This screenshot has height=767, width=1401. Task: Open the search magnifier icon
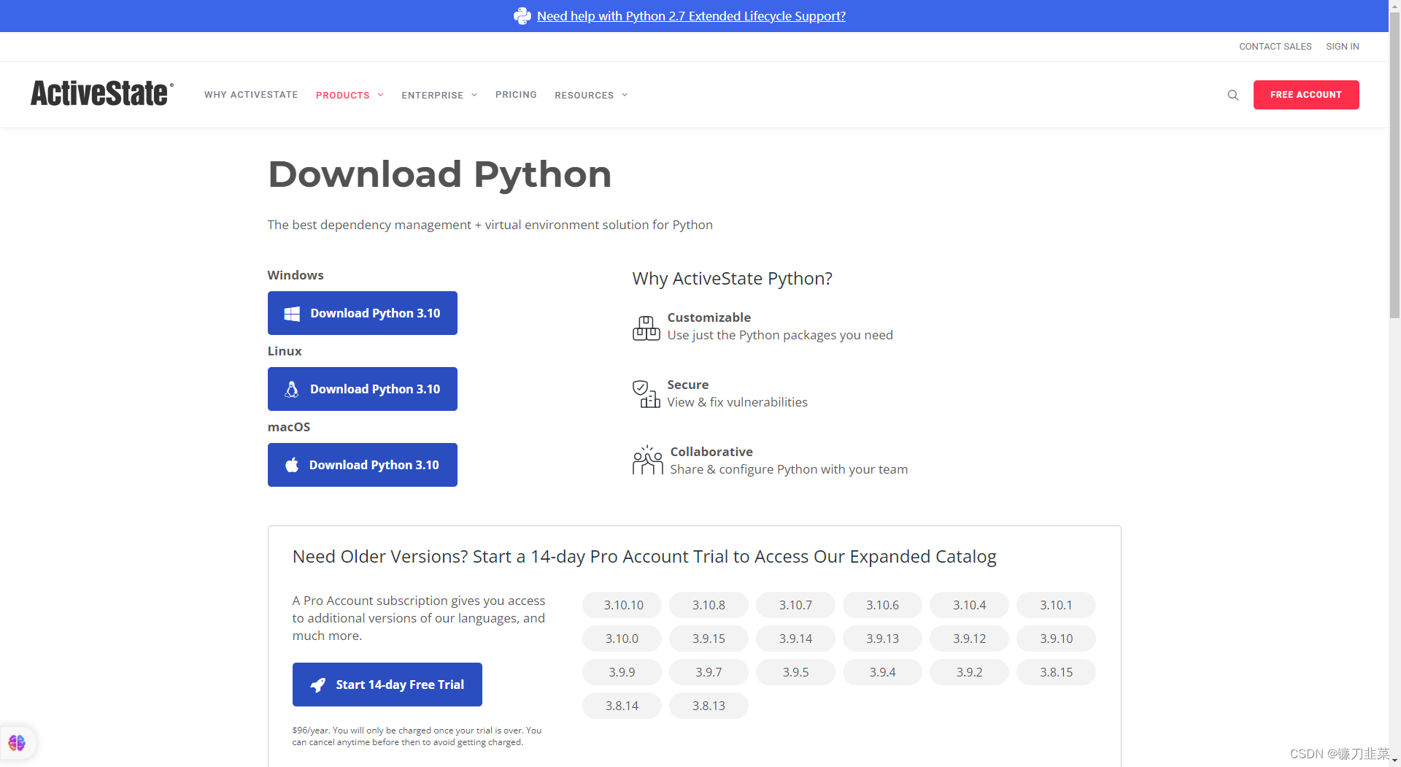1233,95
